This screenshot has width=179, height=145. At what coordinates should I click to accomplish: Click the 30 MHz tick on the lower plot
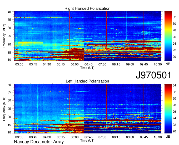click(x=9, y=101)
